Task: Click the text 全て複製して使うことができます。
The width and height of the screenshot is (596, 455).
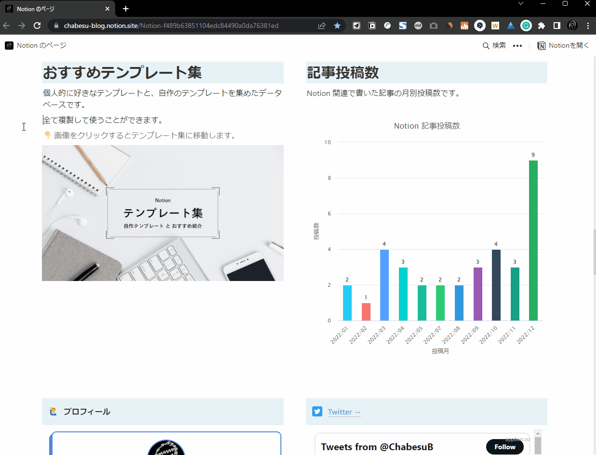Action: 103,120
